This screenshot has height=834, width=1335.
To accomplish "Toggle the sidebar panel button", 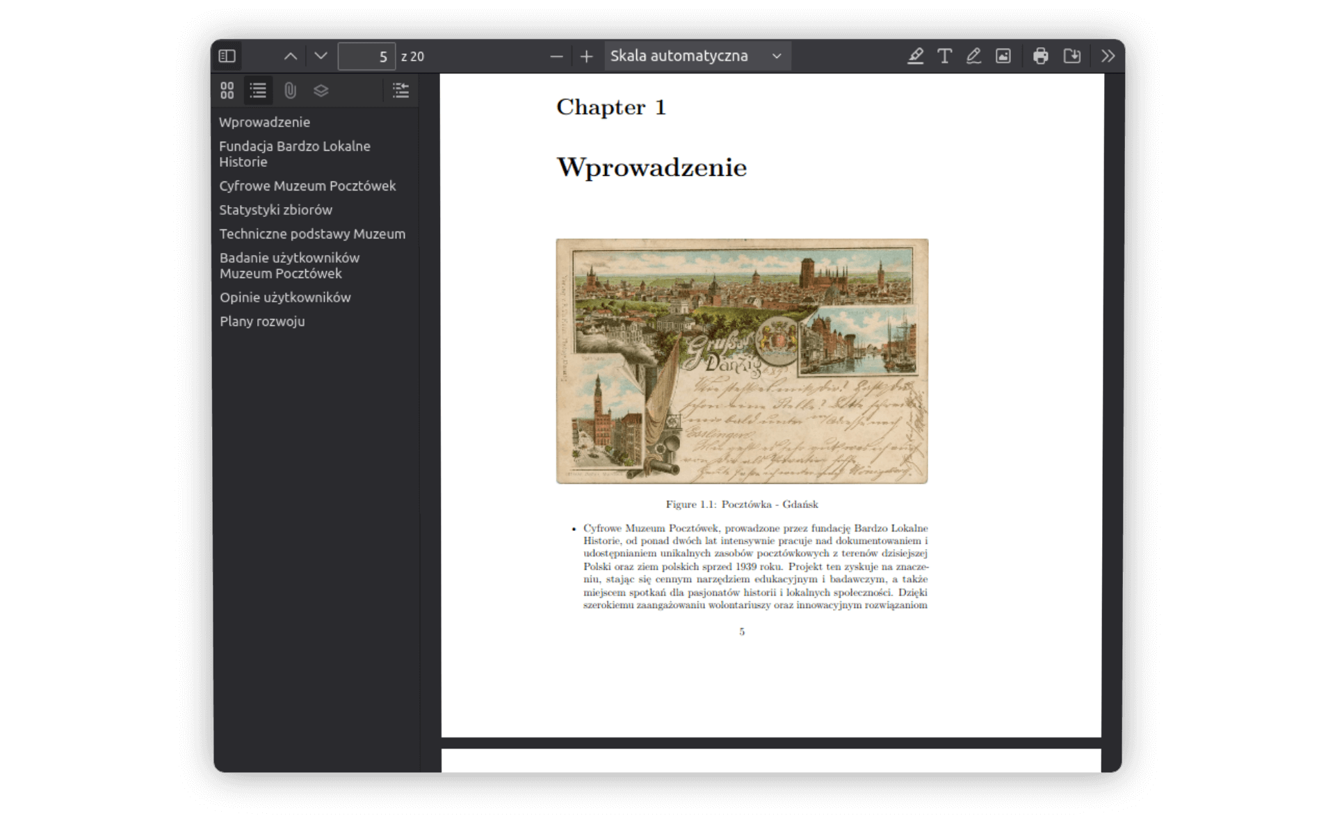I will pyautogui.click(x=227, y=56).
